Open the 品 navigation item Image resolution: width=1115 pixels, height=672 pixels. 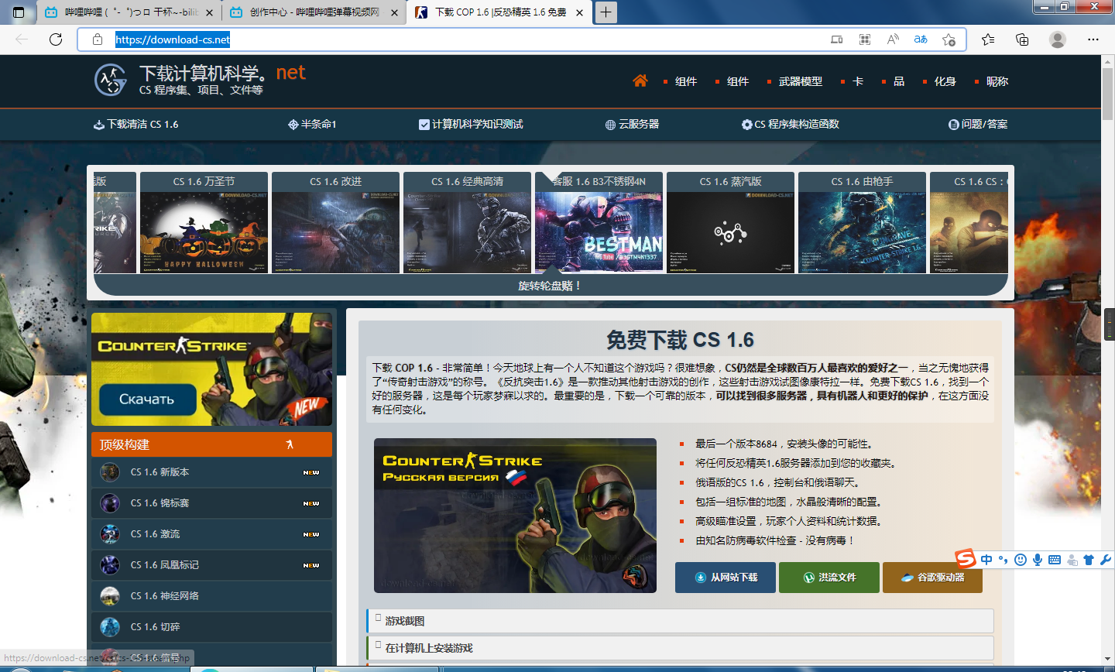(899, 81)
